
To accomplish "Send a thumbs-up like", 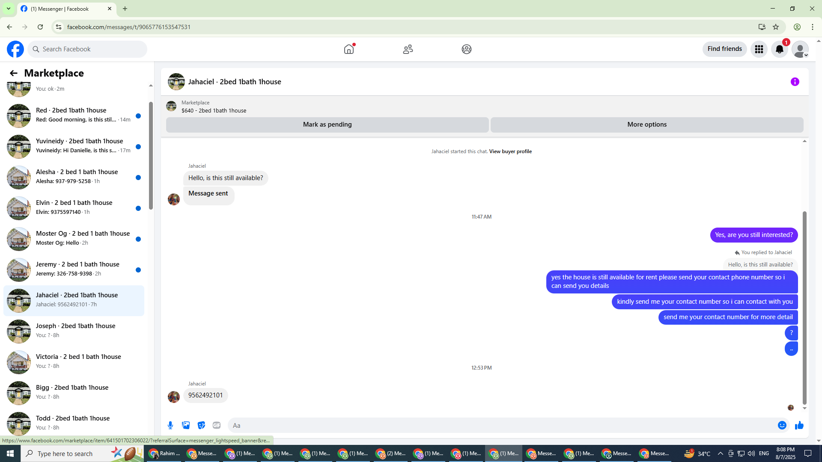I will click(x=799, y=425).
